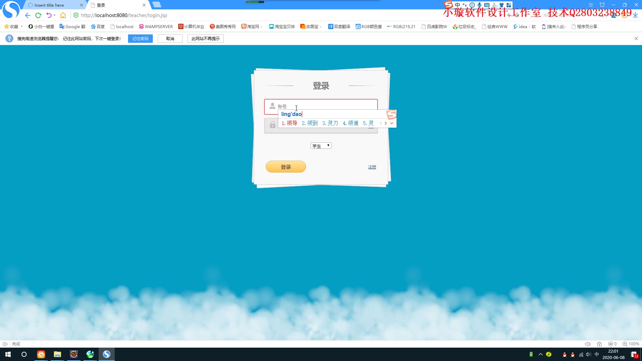Open the 美图秀秀网 bookmark

223,26
